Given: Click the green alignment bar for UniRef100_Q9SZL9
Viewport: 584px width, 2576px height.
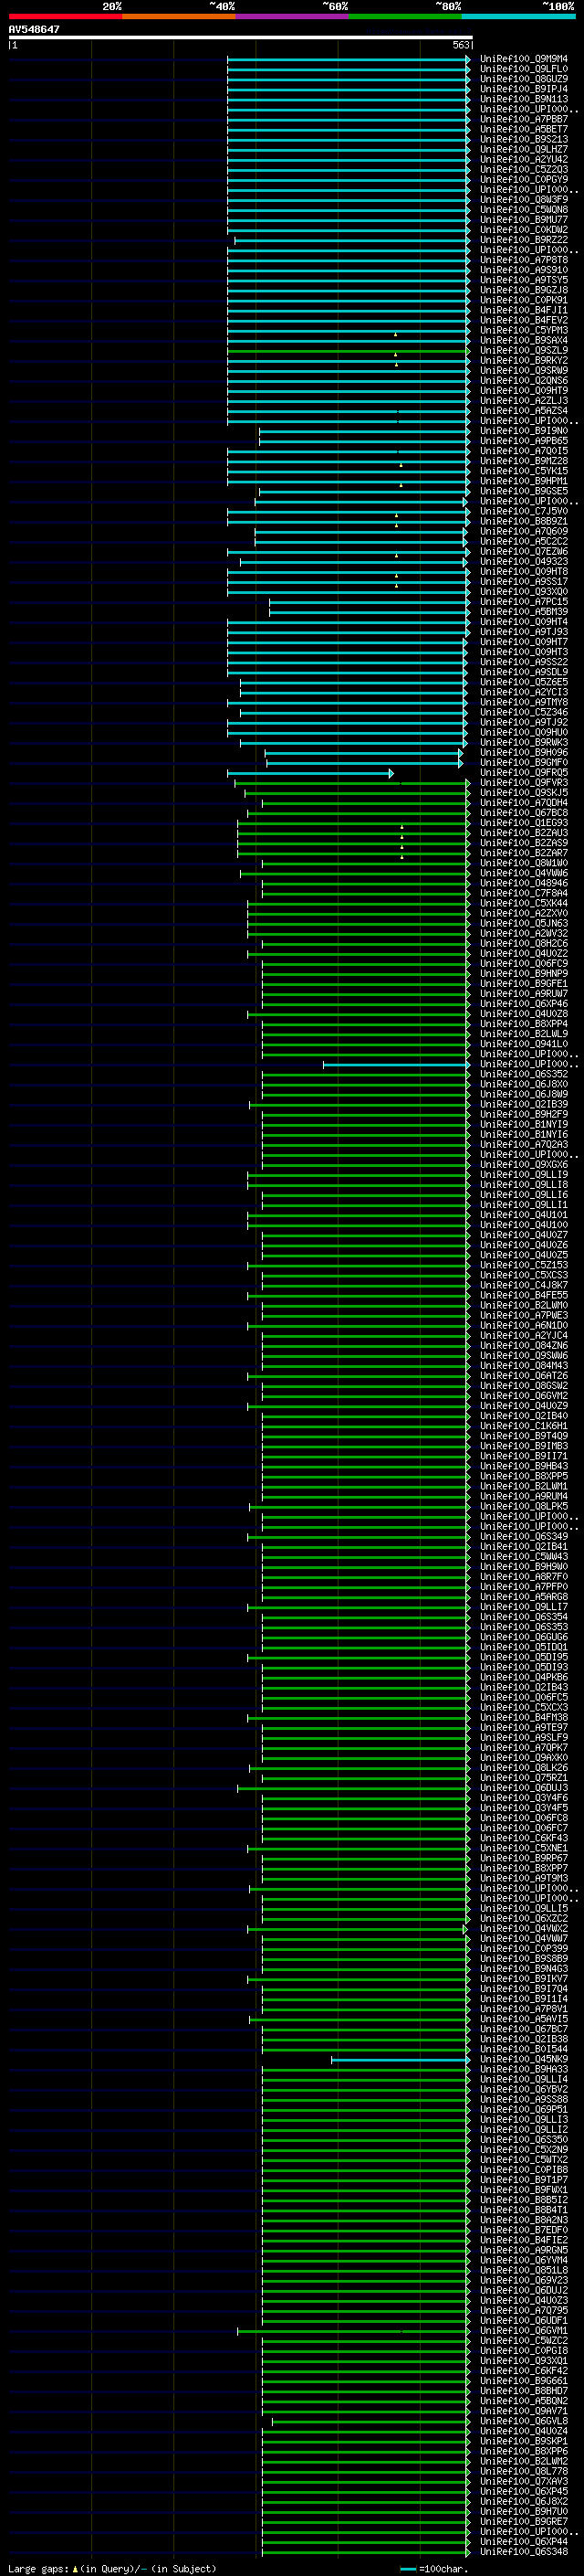Looking at the screenshot, I should point(348,351).
